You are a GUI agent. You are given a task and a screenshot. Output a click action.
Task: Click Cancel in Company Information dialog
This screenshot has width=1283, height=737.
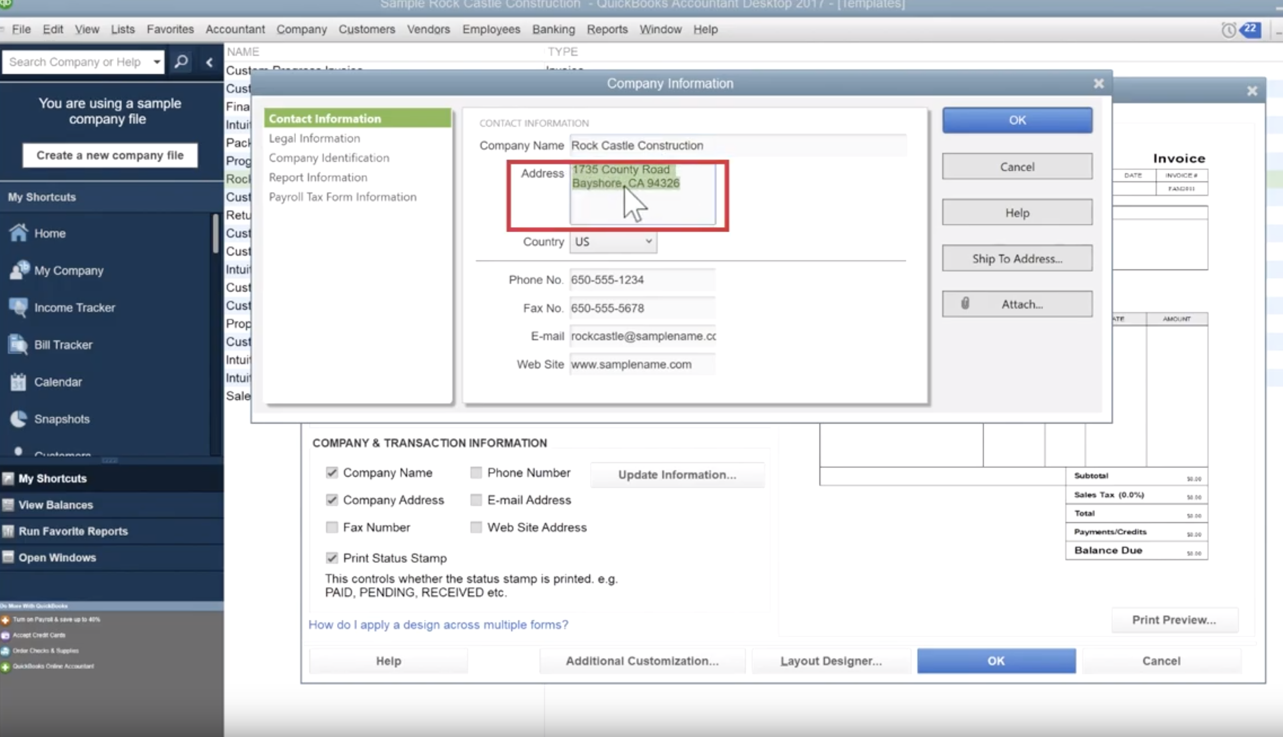coord(1017,166)
